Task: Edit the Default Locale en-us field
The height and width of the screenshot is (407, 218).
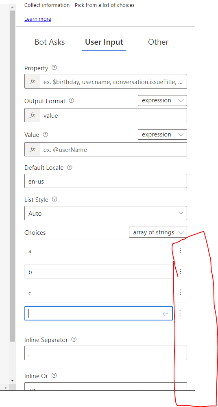Action: pos(106,181)
